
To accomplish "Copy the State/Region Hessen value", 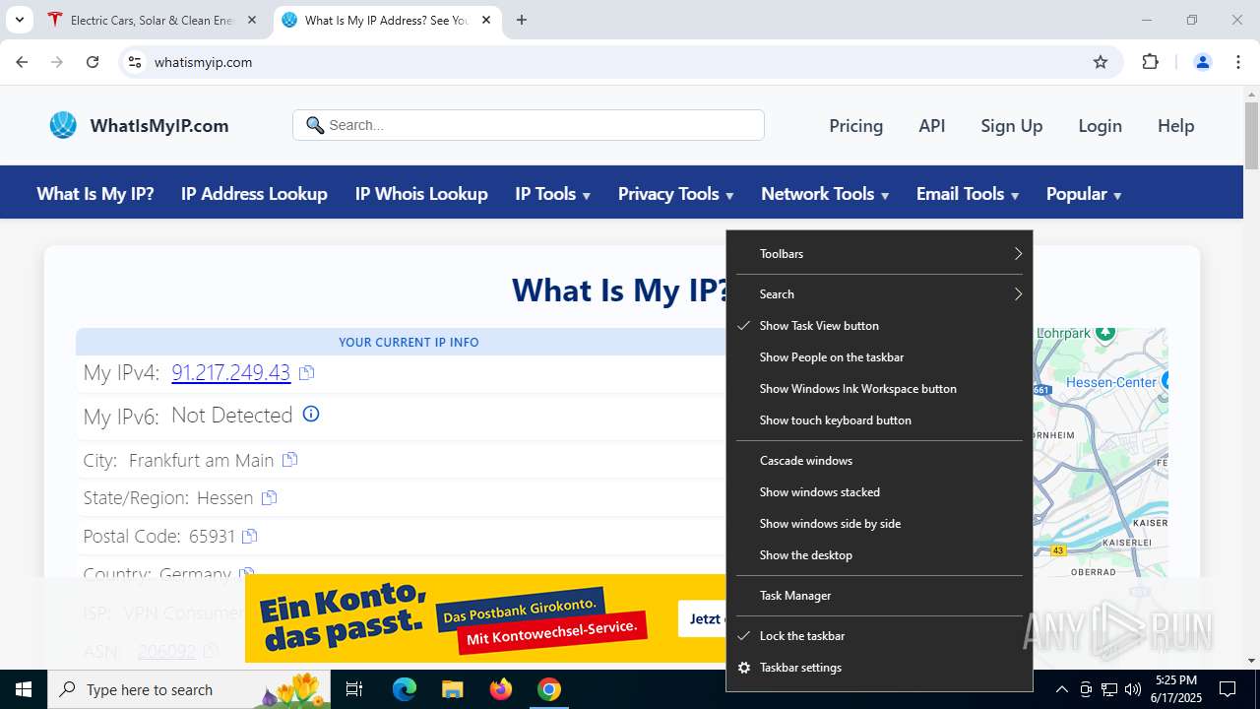I will [269, 497].
